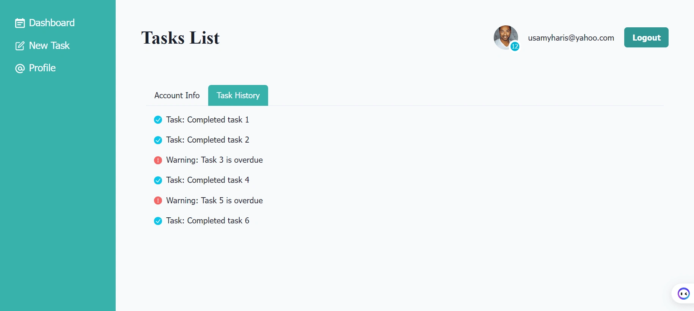The width and height of the screenshot is (694, 311).
Task: Click red warning icon for Task 5
Action: (158, 201)
